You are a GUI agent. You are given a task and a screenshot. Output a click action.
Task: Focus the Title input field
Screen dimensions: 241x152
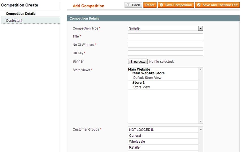pyautogui.click(x=165, y=36)
